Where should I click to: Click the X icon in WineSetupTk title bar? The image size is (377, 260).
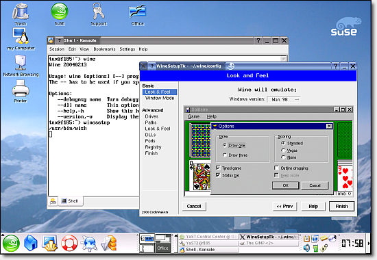(143, 66)
